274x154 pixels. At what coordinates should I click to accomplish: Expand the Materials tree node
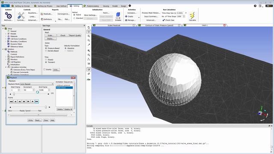pyautogui.click(x=6, y=36)
